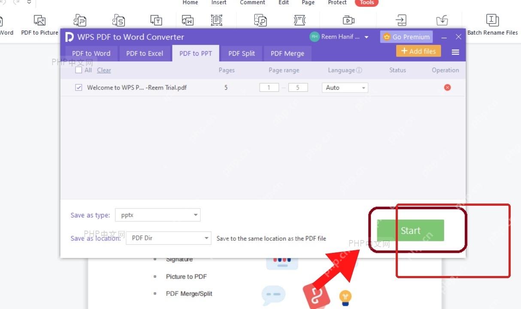This screenshot has height=309, width=521.
Task: Open the hamburger menu in converter
Action: tap(455, 52)
